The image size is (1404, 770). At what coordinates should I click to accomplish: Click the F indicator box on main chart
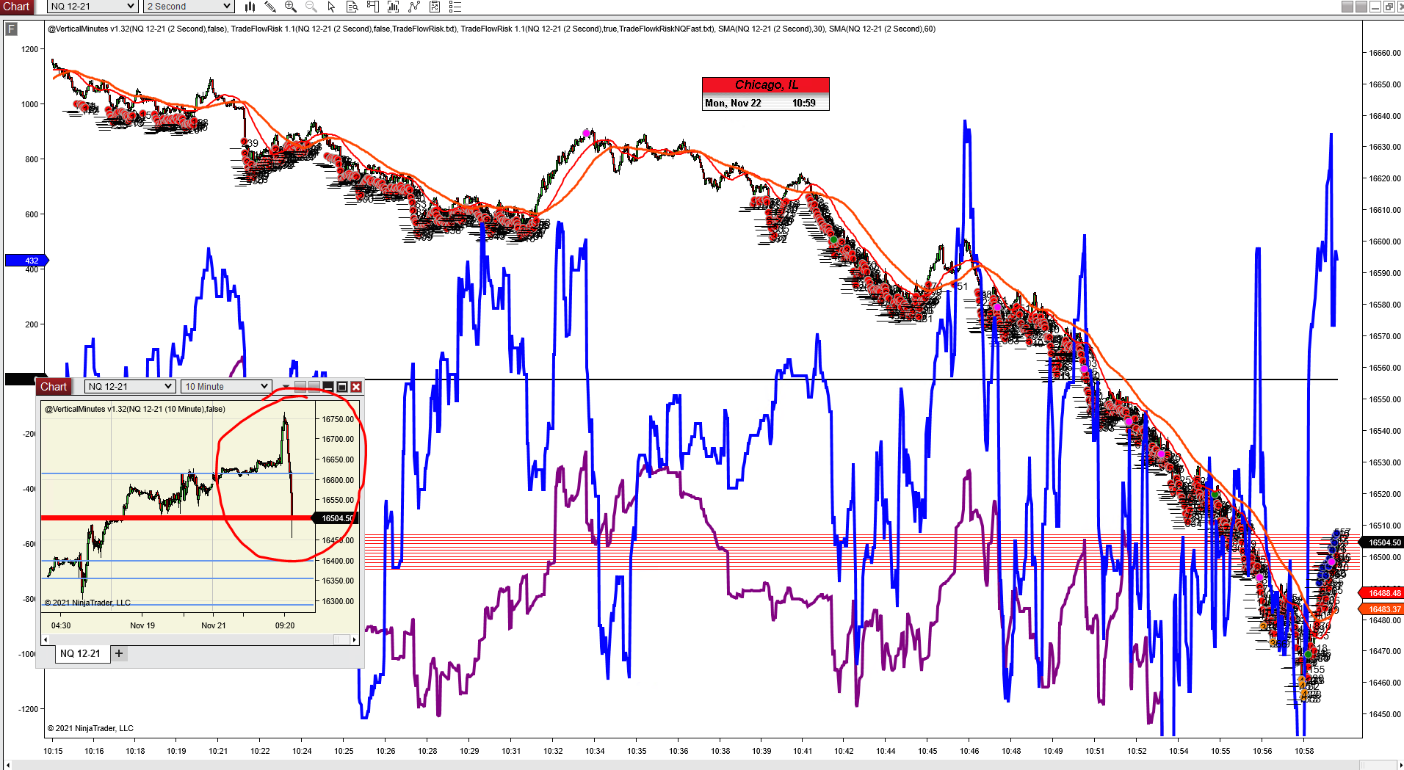pyautogui.click(x=11, y=29)
